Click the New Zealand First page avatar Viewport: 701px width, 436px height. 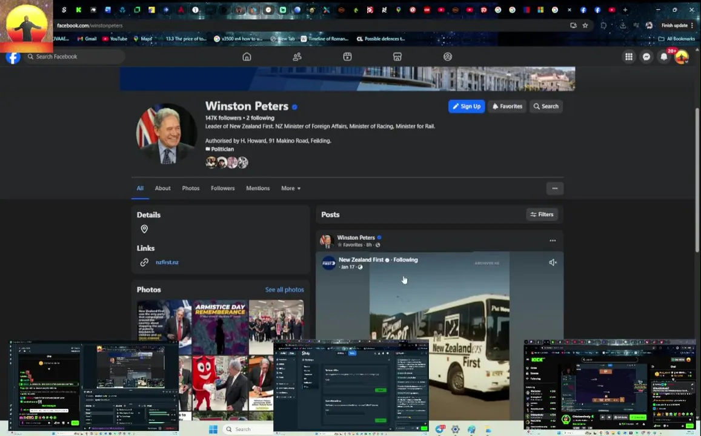click(328, 263)
